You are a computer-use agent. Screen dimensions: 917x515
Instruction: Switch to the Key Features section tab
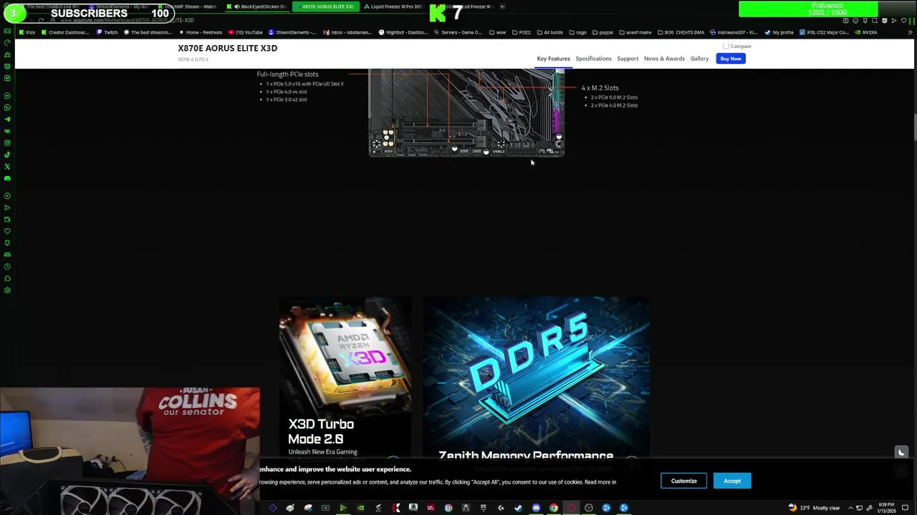(553, 59)
